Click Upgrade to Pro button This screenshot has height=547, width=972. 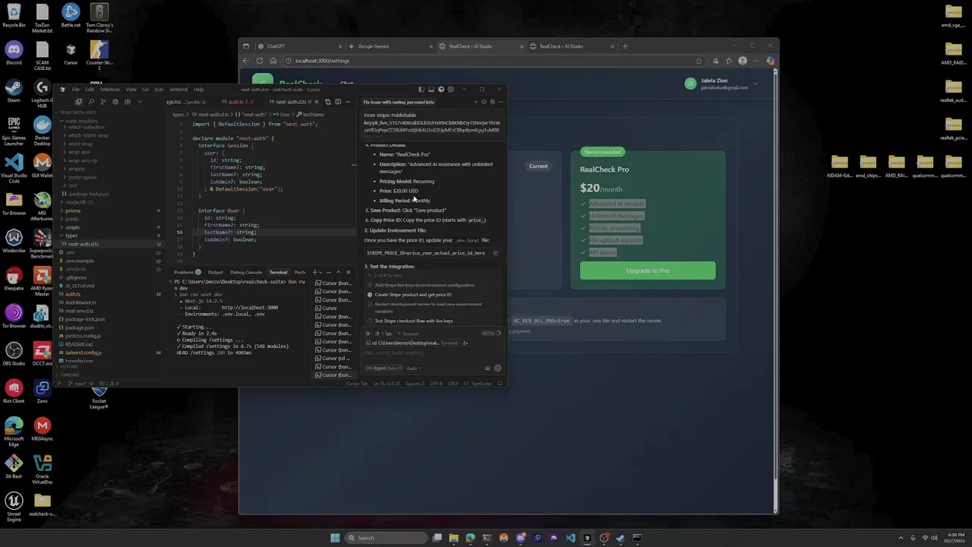coord(648,270)
